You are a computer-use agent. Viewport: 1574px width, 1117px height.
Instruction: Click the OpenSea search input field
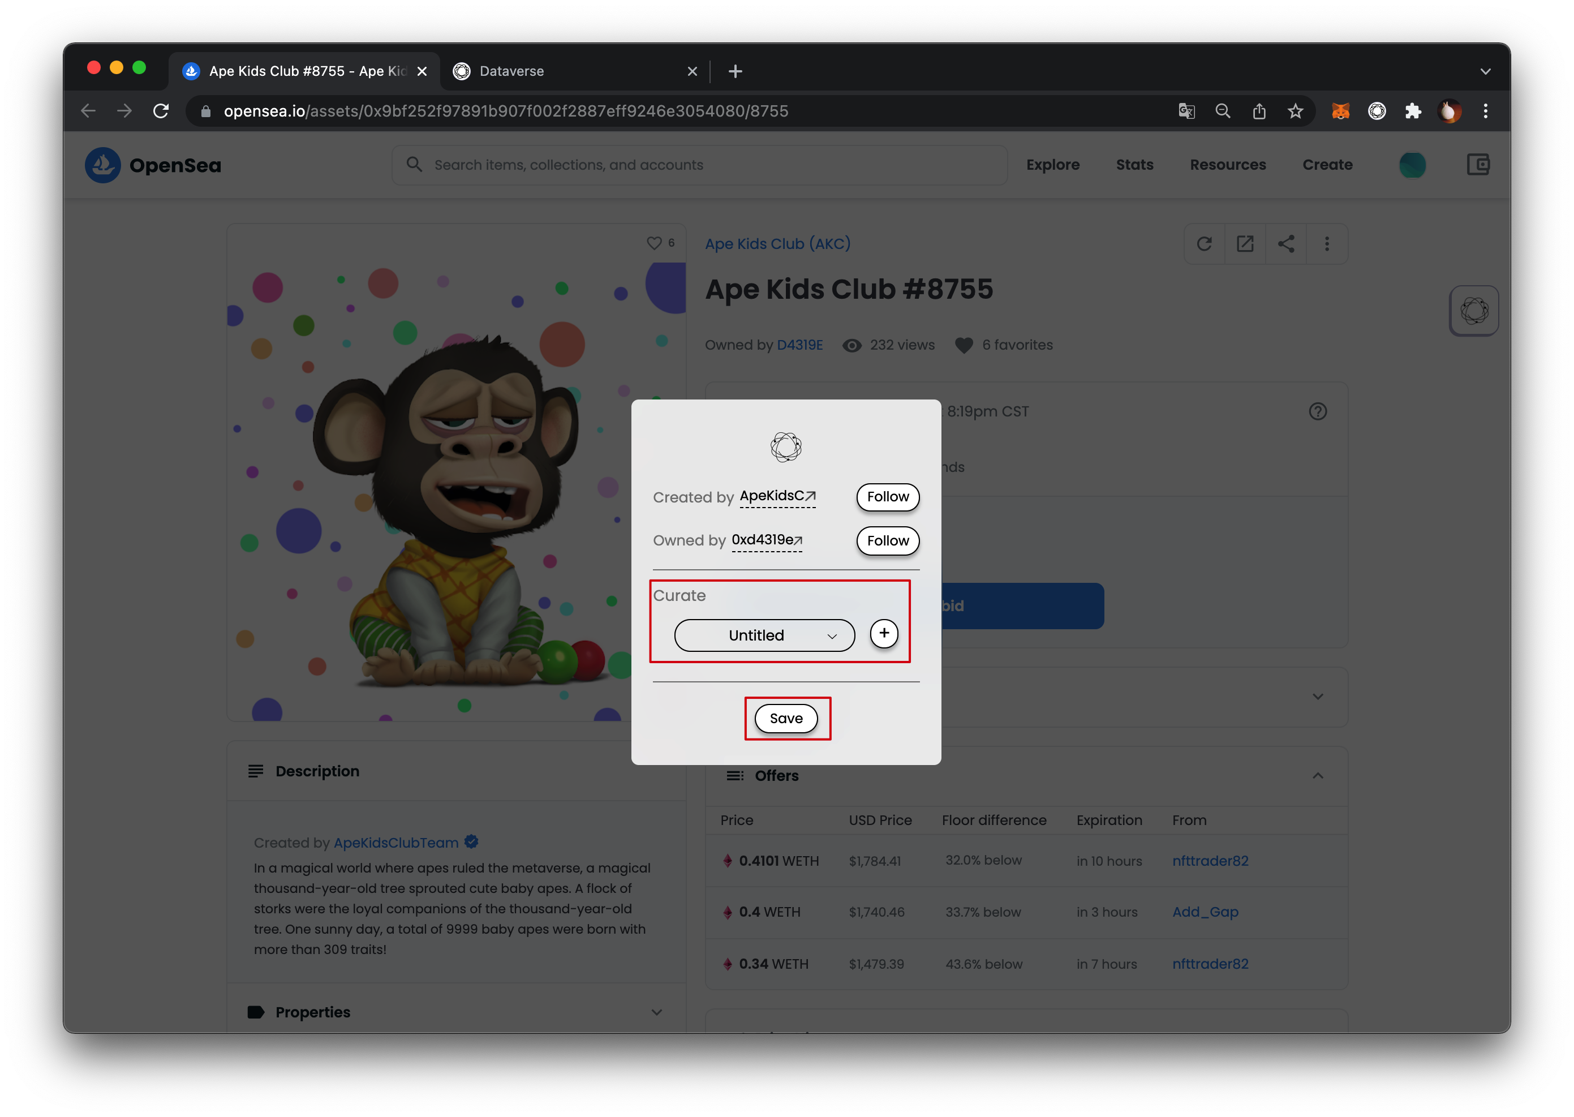point(699,165)
